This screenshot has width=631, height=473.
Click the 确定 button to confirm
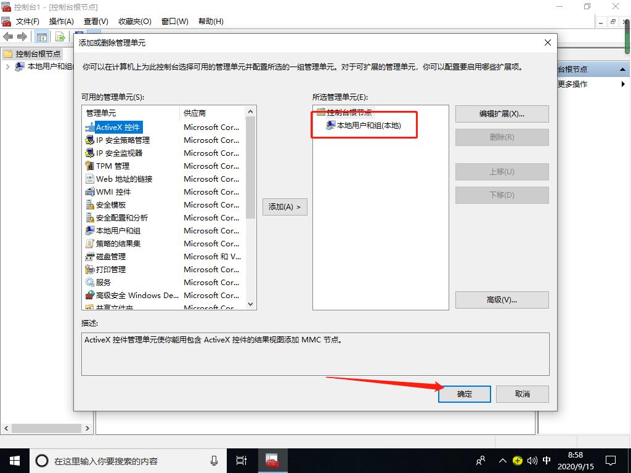[464, 394]
